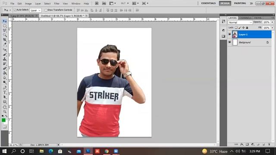Select the Blur tool
Screen dimensions: 276x155
[5, 77]
